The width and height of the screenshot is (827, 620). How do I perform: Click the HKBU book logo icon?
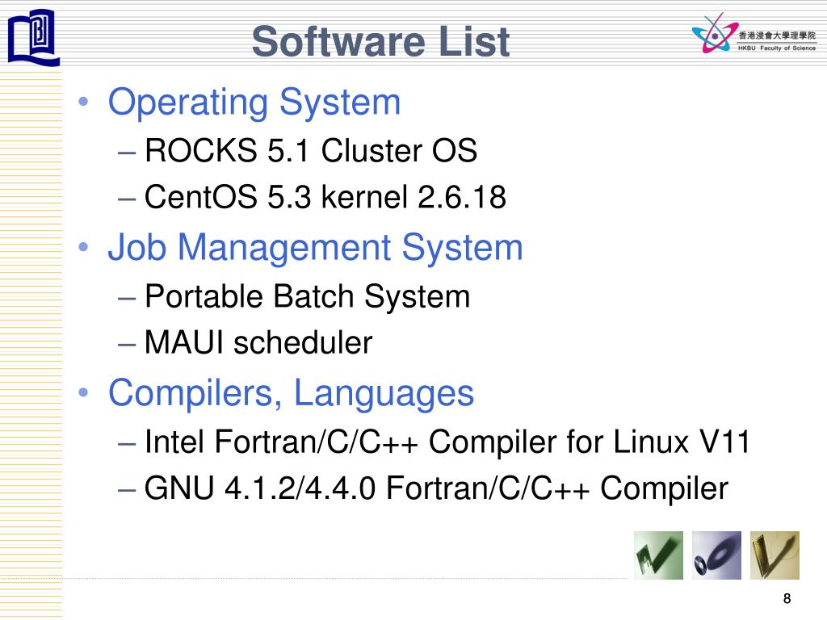point(33,37)
